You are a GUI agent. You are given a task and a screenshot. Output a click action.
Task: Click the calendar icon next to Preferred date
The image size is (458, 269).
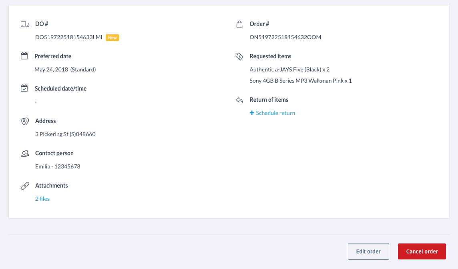(24, 56)
